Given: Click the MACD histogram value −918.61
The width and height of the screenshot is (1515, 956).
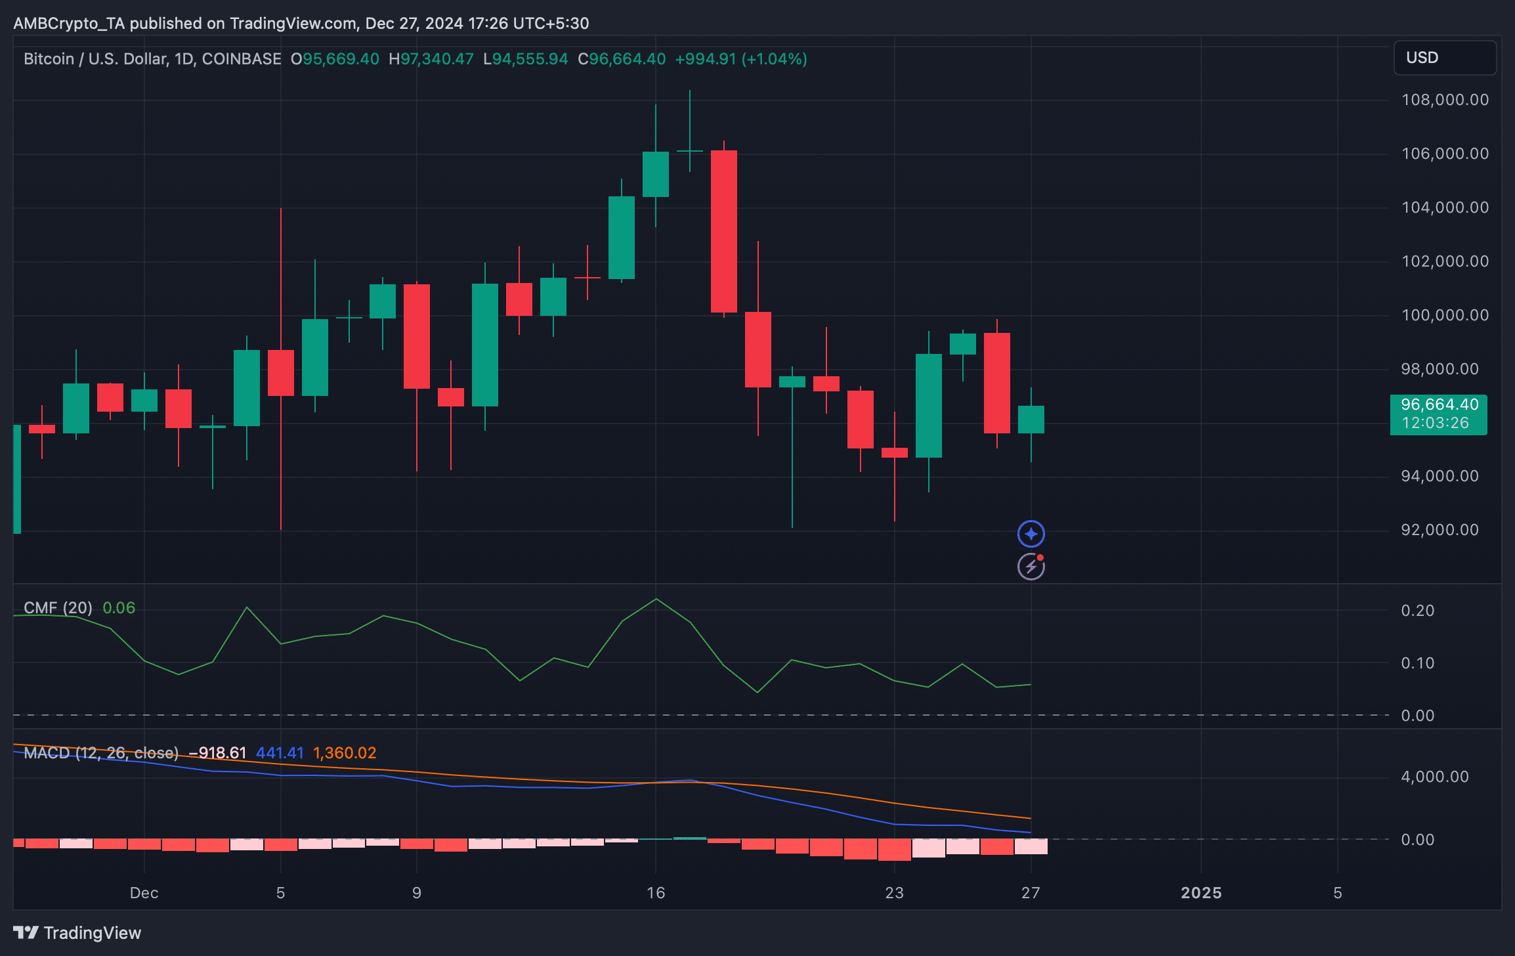Looking at the screenshot, I should [217, 752].
